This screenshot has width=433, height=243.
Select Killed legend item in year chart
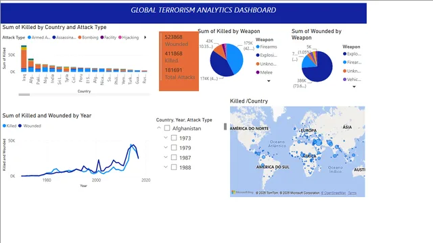[9, 126]
